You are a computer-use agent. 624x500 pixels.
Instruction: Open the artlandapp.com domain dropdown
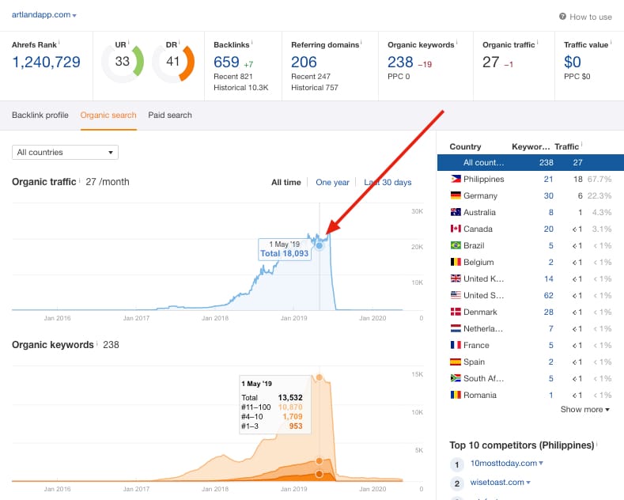coord(43,15)
